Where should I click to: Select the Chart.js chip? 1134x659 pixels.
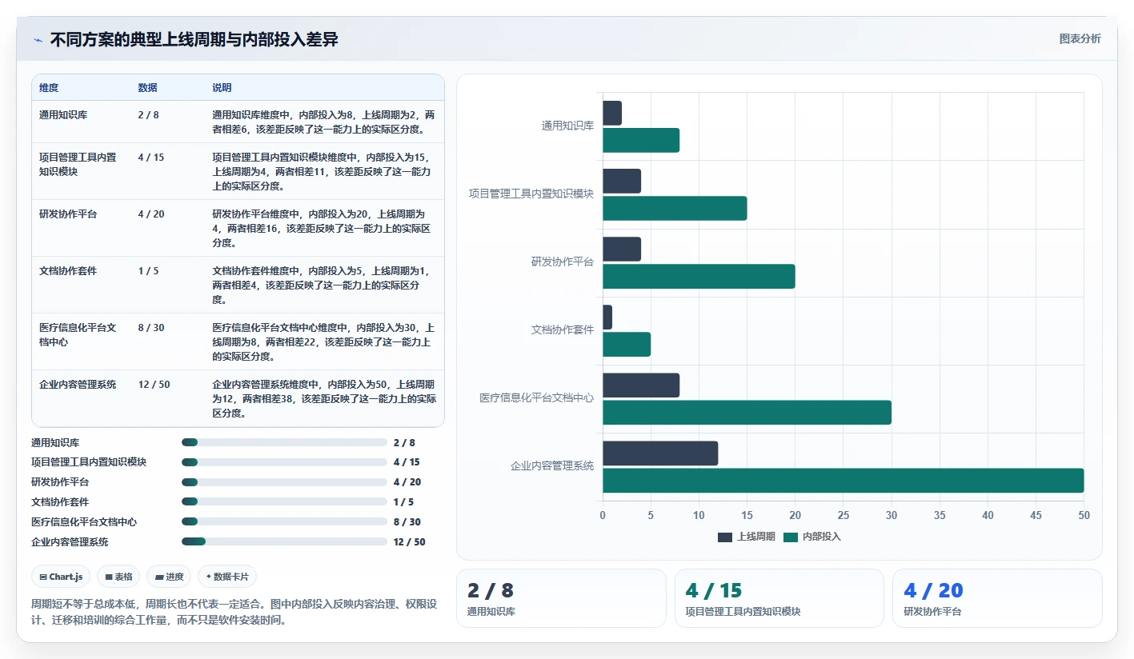coord(61,577)
